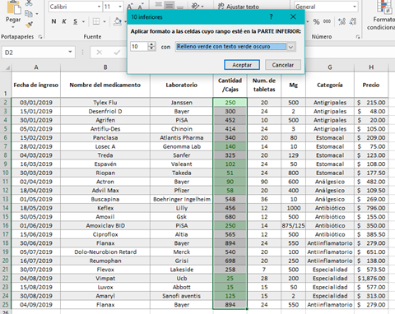Close the 10 inferiores dialog
395x314 pixels.
click(293, 17)
